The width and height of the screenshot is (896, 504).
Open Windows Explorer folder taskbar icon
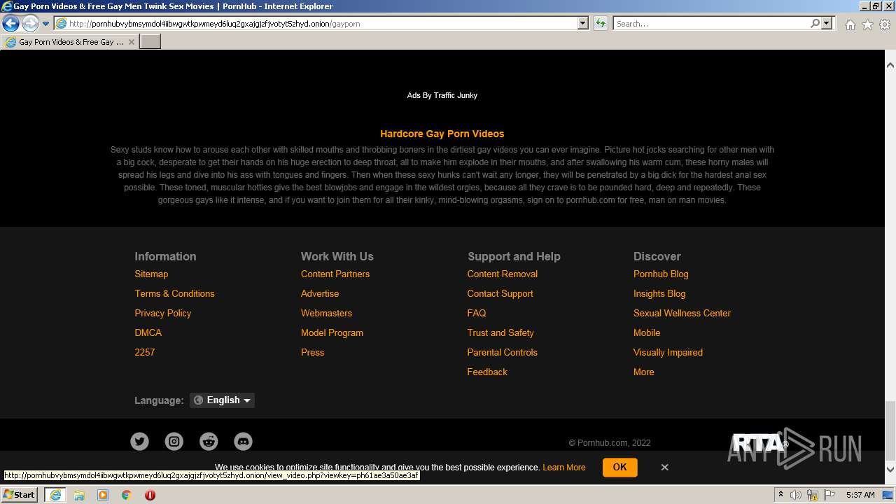tap(79, 495)
